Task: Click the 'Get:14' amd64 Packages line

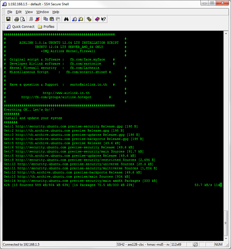Action: (80, 181)
